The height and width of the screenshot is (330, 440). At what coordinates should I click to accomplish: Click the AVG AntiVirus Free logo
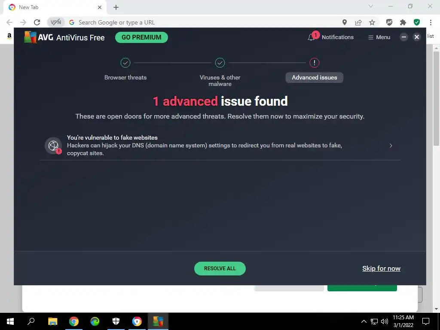(x=64, y=37)
